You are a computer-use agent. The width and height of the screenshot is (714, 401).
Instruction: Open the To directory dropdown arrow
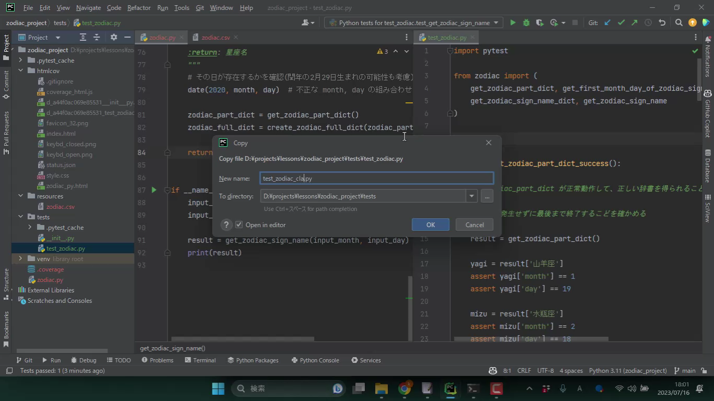[x=471, y=196]
